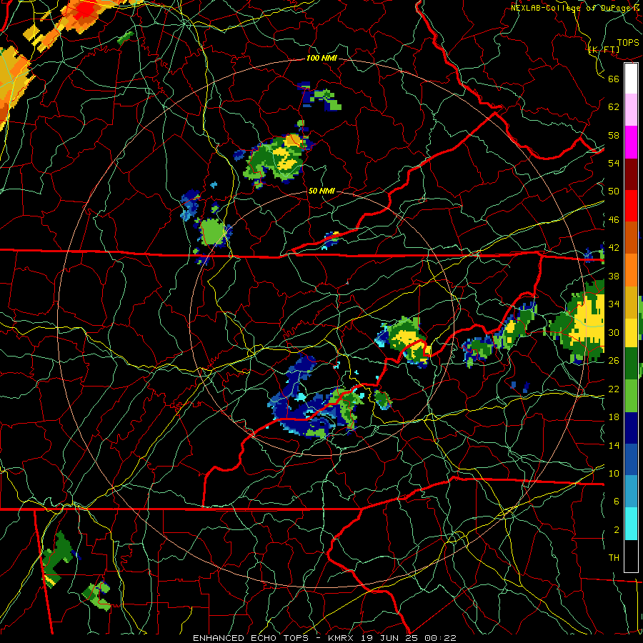Viewport: 643px width, 643px height.
Task: Click the legend value "18"
Action: (614, 417)
